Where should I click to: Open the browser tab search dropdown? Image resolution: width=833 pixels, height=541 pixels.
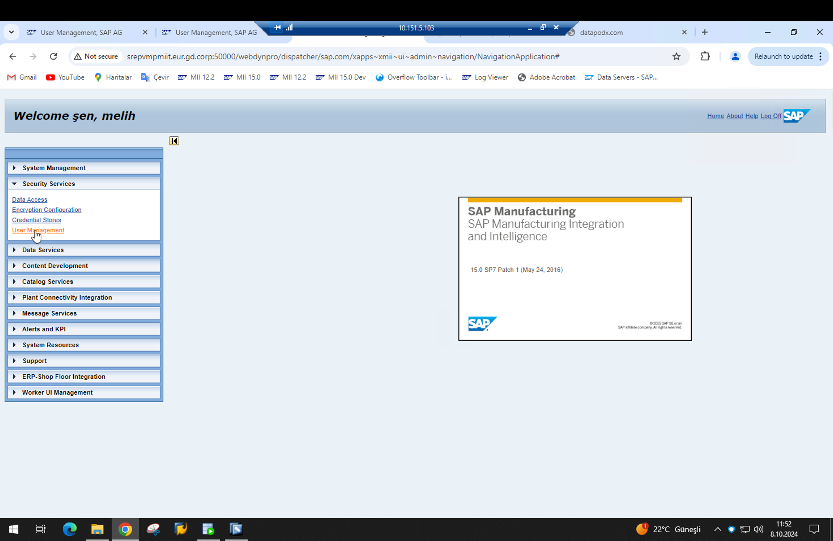11,32
